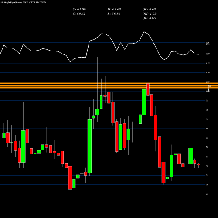Select the 110 price axis label
Viewport: 218px width, 218px height.
click(208, 72)
